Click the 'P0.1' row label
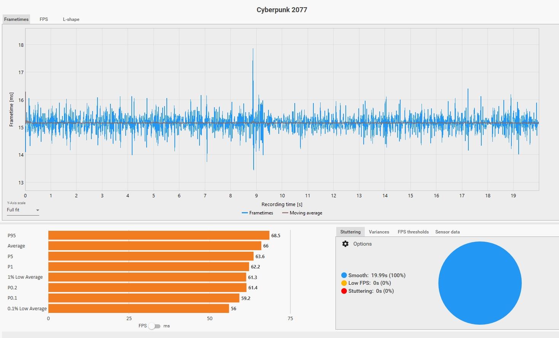Screen dimensions: 559x338 pos(12,298)
